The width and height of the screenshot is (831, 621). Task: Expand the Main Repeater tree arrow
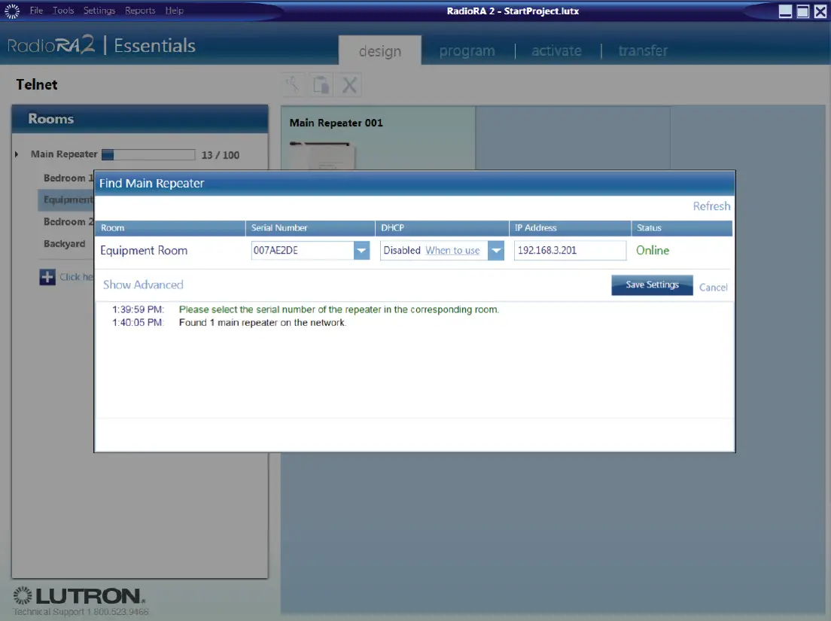[17, 155]
